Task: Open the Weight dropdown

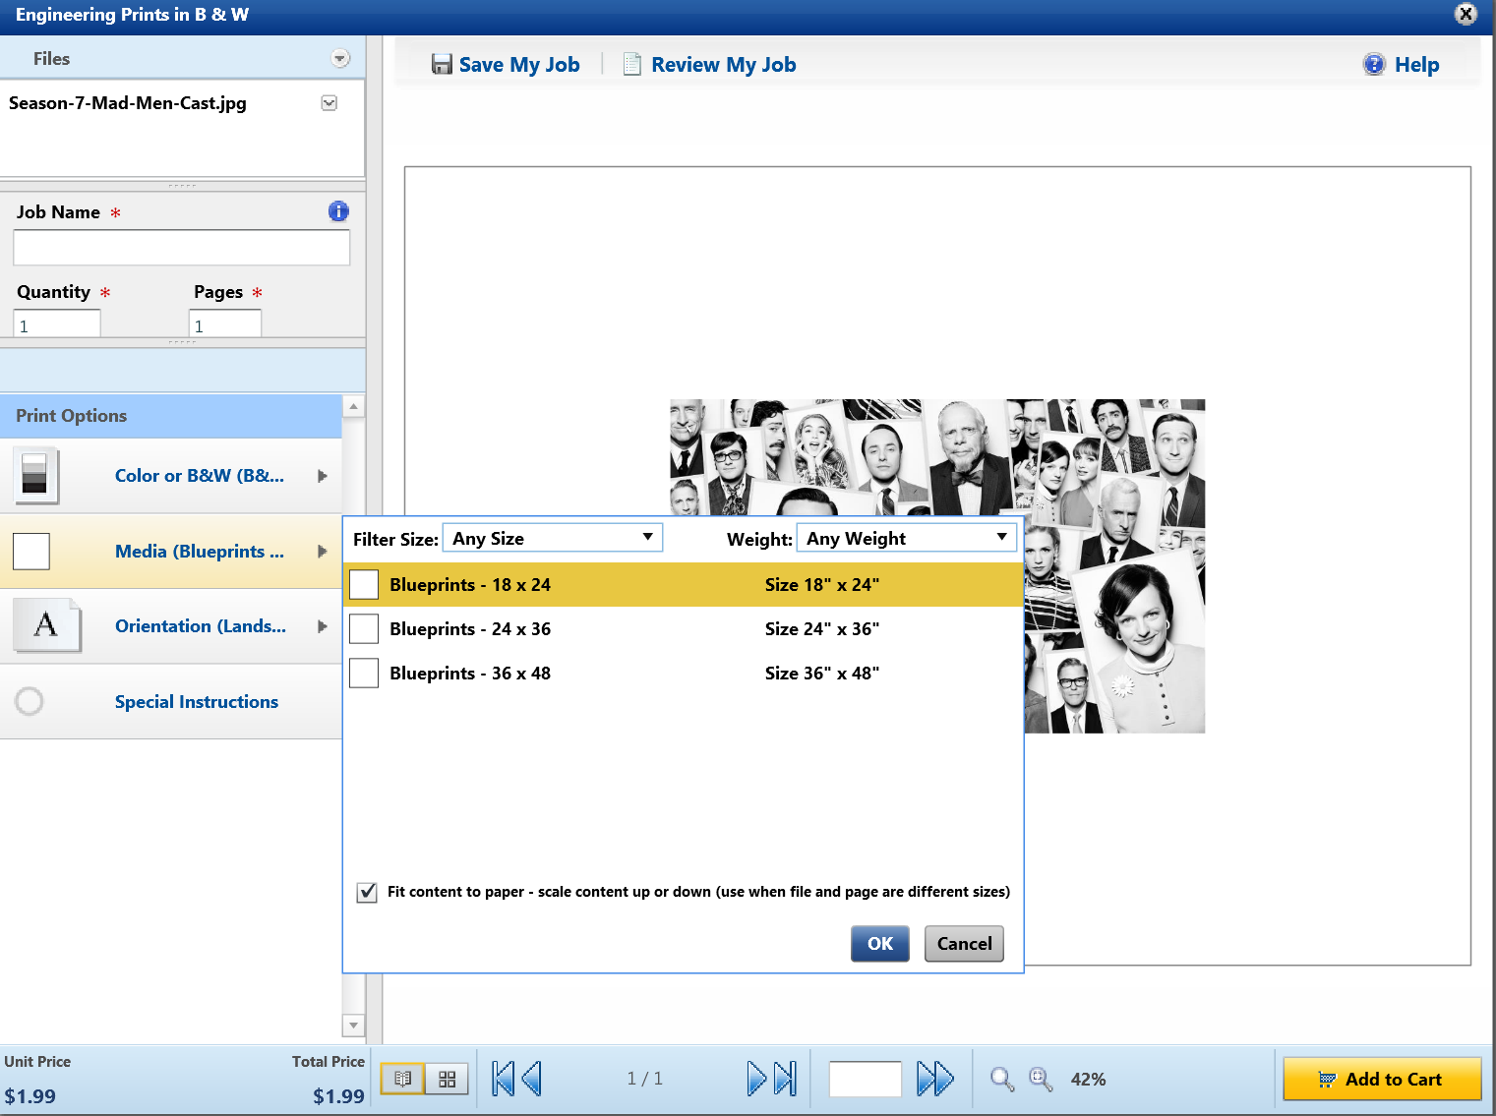Action: (x=906, y=538)
